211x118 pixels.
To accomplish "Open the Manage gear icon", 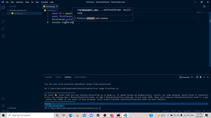I will (x=3, y=106).
